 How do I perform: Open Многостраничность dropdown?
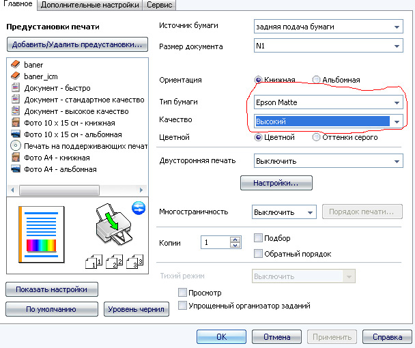tap(284, 212)
